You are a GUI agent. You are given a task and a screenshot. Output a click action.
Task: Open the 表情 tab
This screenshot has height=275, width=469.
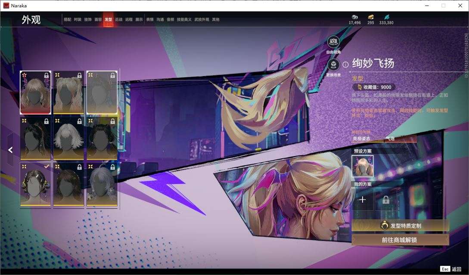150,19
